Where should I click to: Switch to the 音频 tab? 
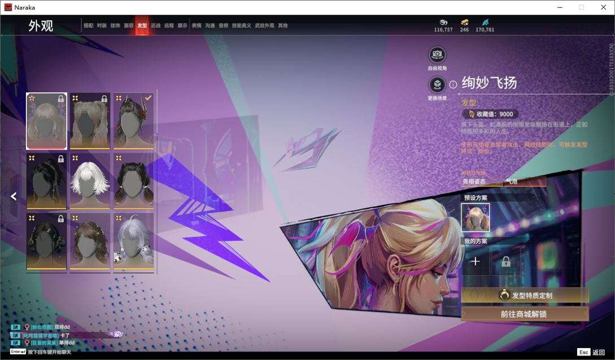point(224,25)
